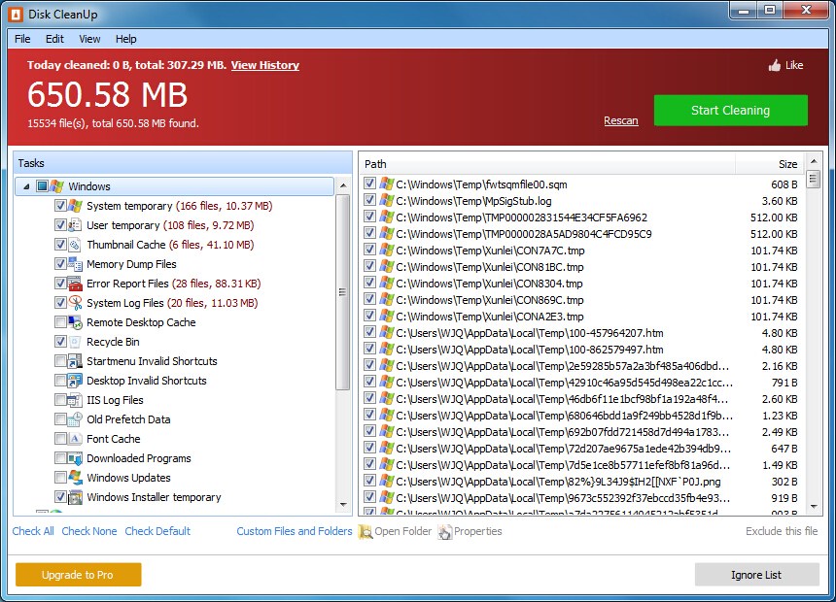This screenshot has height=602, width=836.
Task: Open the View History link
Action: coord(265,65)
